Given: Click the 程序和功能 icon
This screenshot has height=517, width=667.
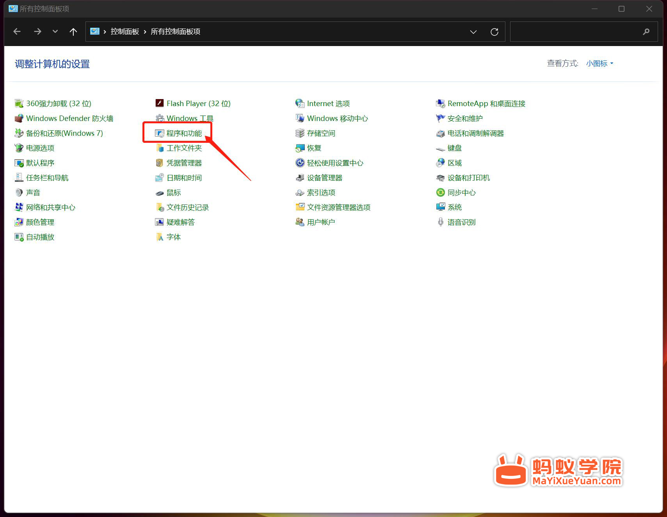Looking at the screenshot, I should 159,133.
